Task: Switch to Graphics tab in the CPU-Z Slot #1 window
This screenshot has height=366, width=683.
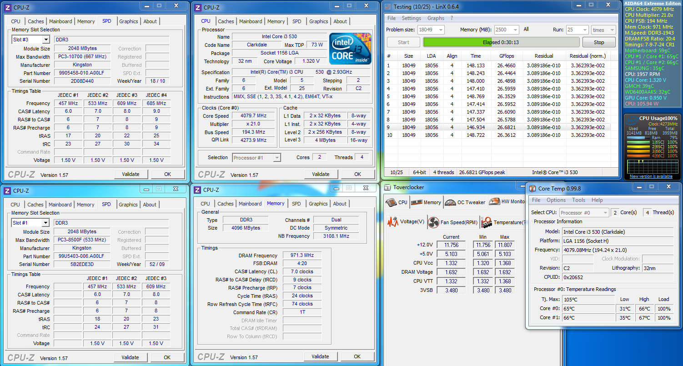Action: pos(128,205)
